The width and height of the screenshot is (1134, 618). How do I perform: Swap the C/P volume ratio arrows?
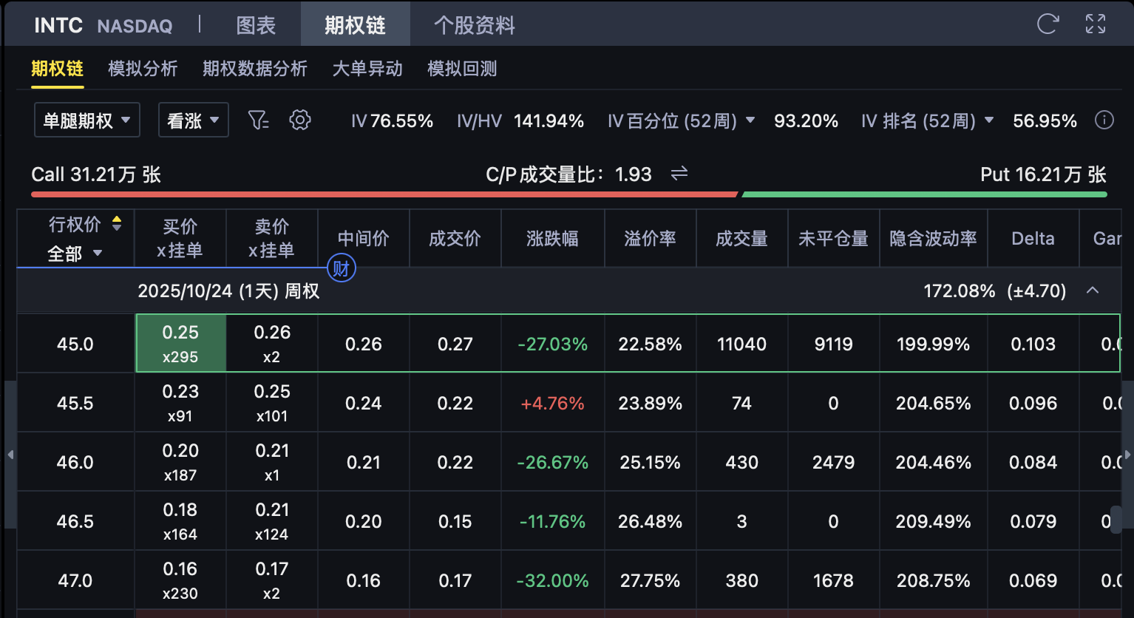tap(679, 174)
